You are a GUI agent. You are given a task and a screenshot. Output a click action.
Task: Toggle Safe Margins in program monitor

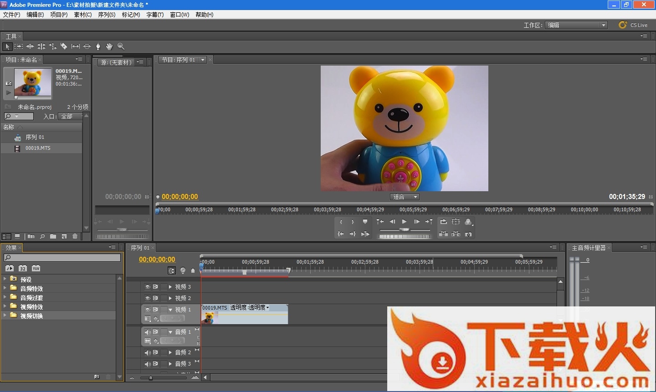tap(456, 222)
